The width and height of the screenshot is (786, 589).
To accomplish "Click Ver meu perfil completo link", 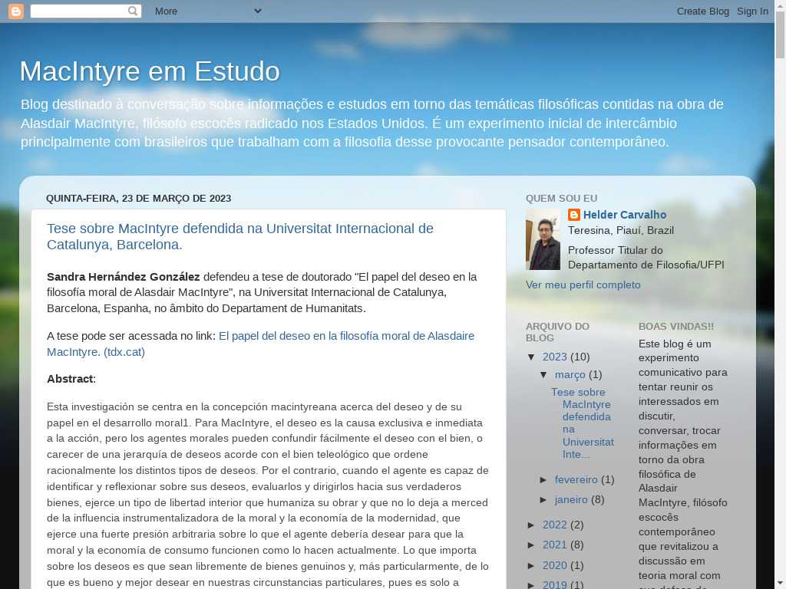I will 583,285.
